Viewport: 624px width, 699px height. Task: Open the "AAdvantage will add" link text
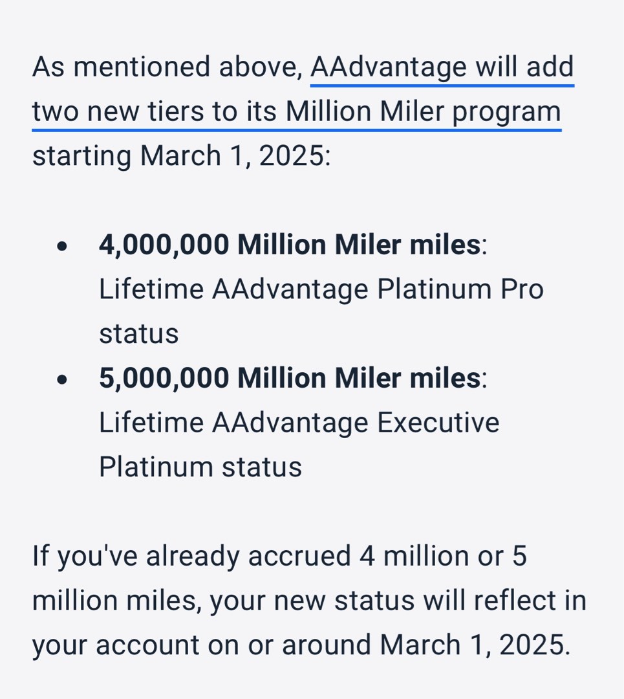(442, 68)
